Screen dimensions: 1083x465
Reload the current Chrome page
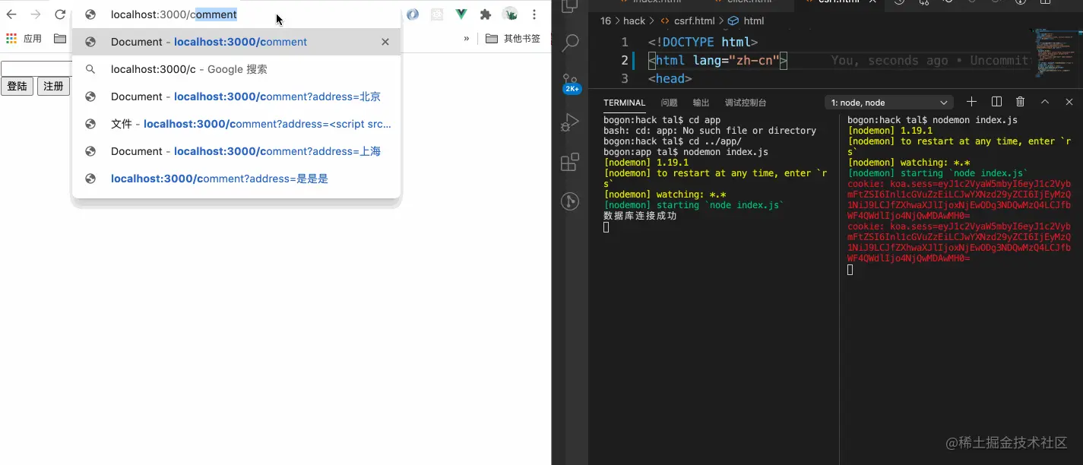[60, 14]
